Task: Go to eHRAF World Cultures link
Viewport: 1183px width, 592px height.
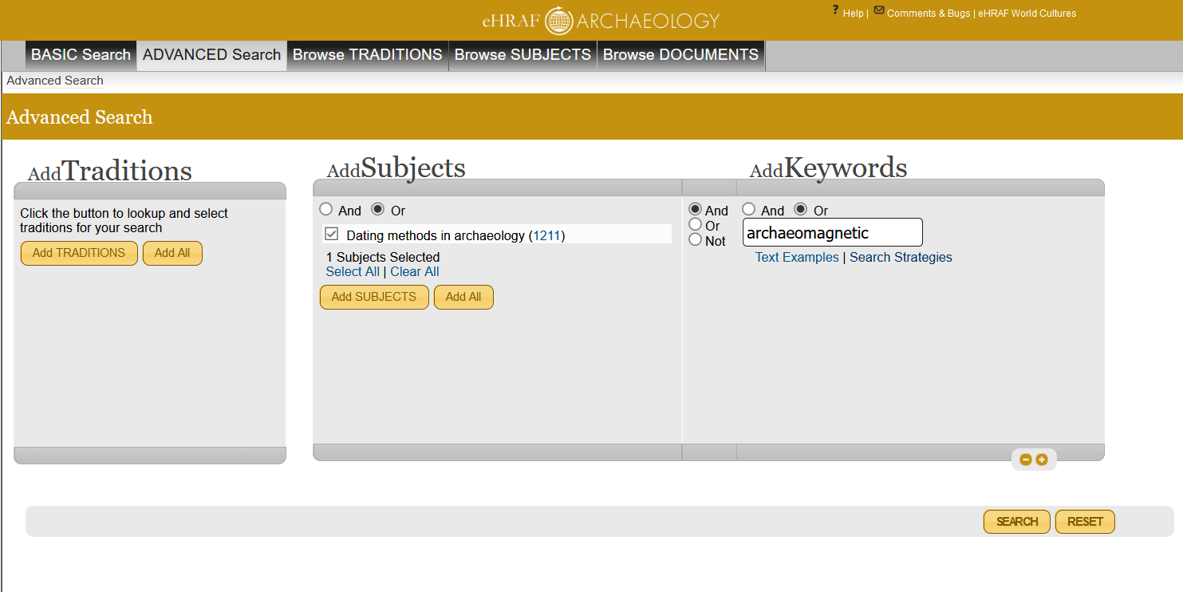Action: (1027, 14)
